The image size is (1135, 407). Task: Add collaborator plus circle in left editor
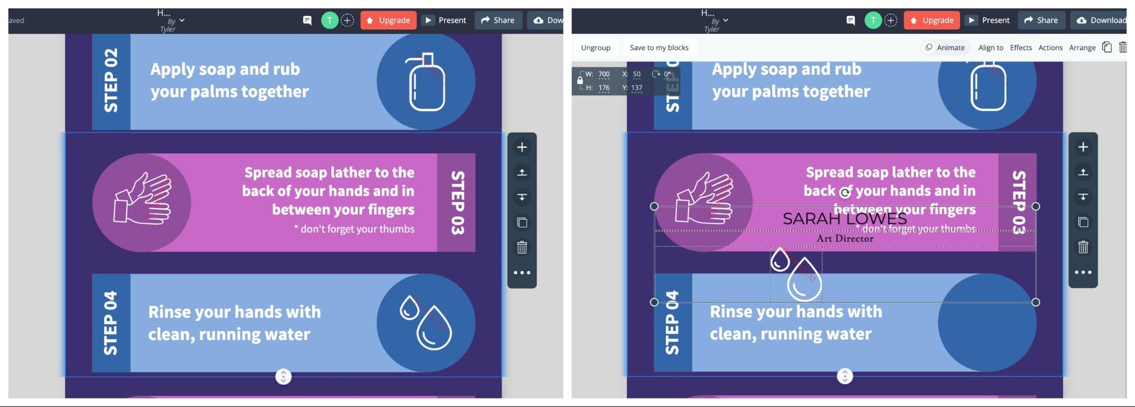347,20
